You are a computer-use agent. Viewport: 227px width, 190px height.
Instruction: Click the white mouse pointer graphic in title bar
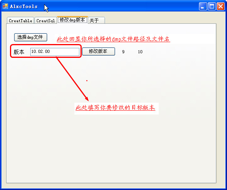click(x=46, y=8)
